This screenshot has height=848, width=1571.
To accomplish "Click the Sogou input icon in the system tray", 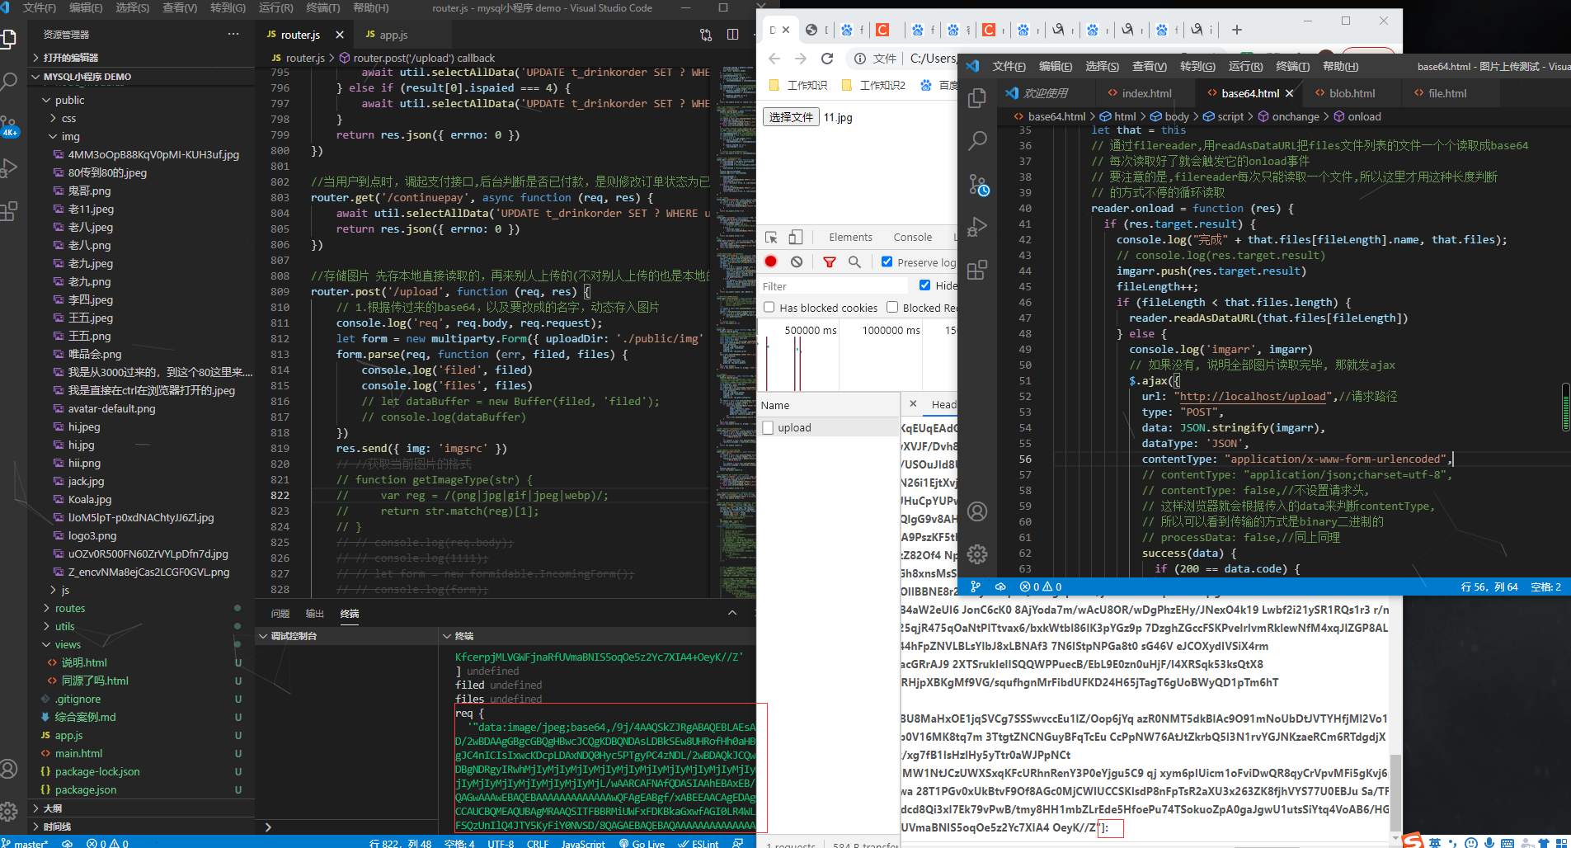I will click(1412, 841).
